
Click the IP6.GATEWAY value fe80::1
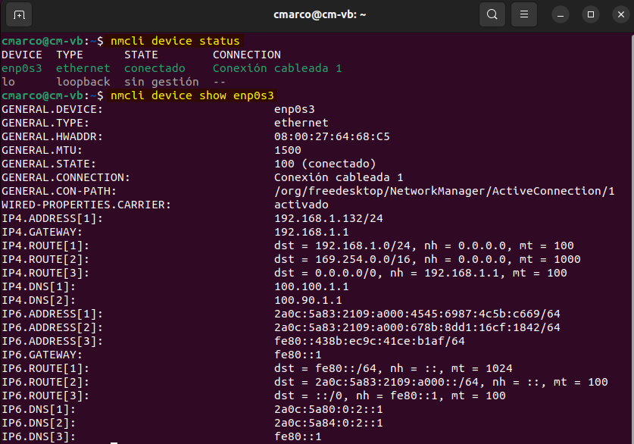click(298, 355)
